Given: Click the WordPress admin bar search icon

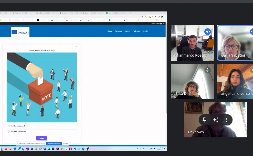Looking at the screenshot, I should click(164, 24).
